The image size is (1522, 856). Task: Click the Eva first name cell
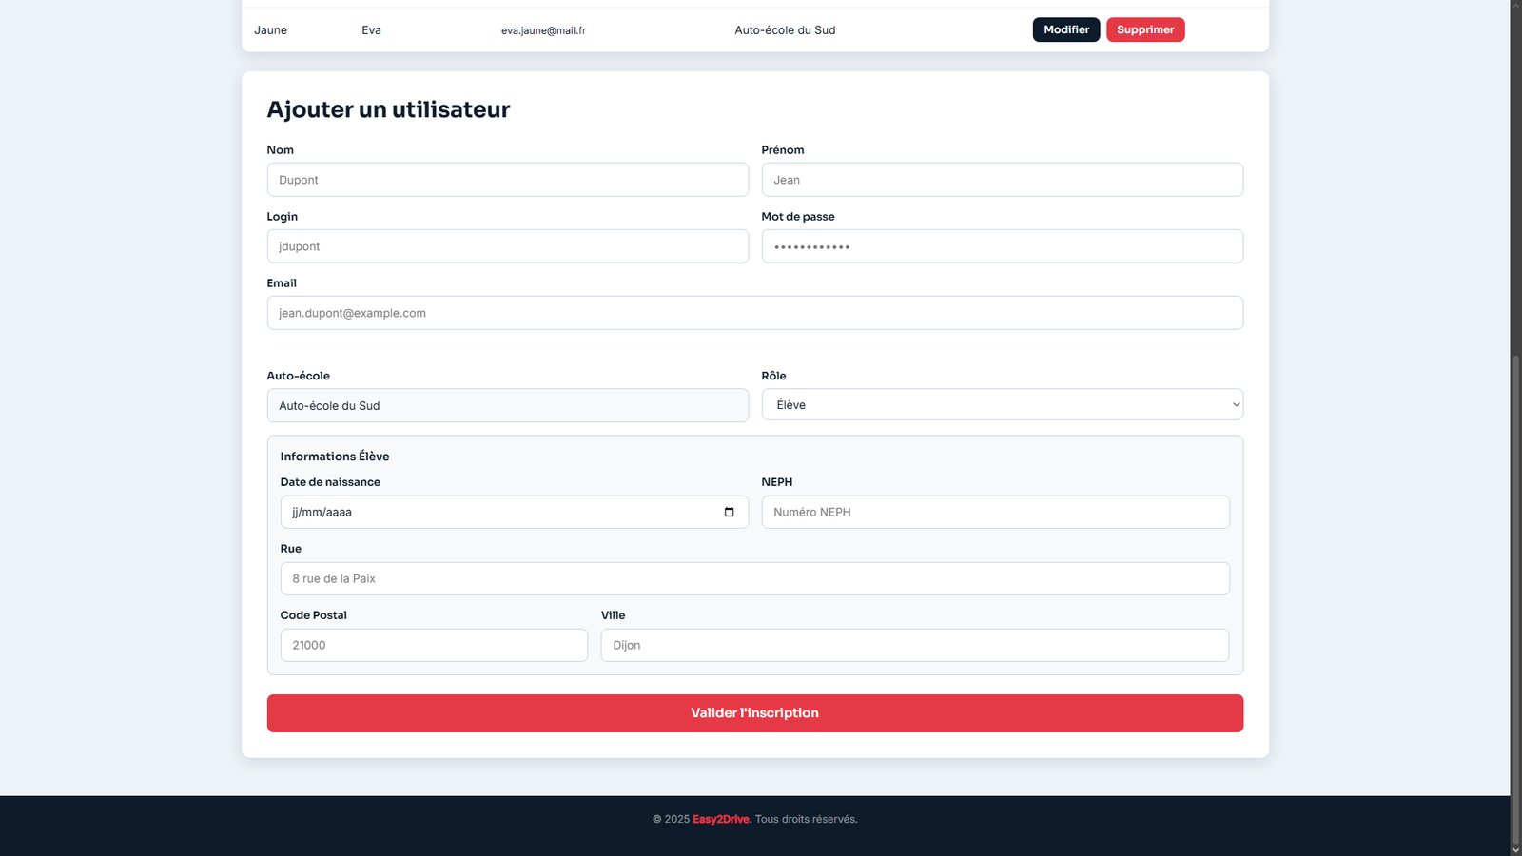pos(371,30)
